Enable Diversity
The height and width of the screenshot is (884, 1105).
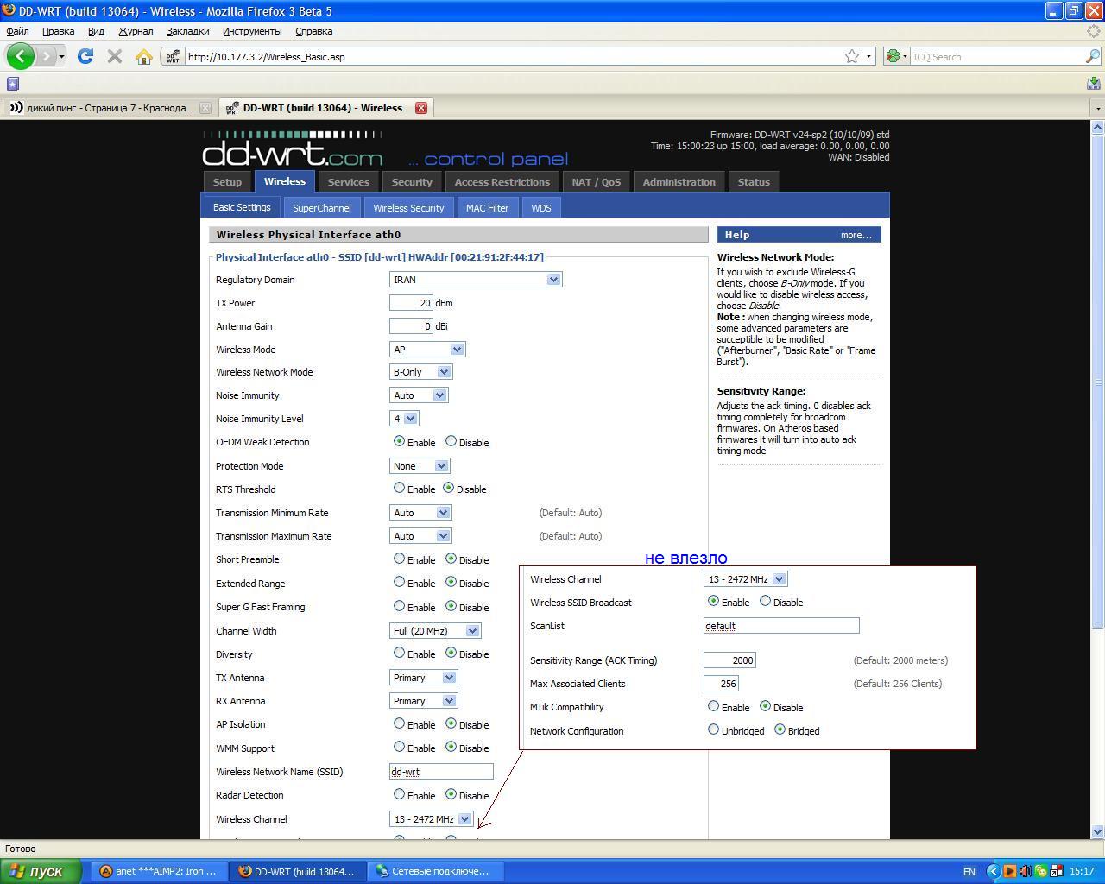(399, 653)
